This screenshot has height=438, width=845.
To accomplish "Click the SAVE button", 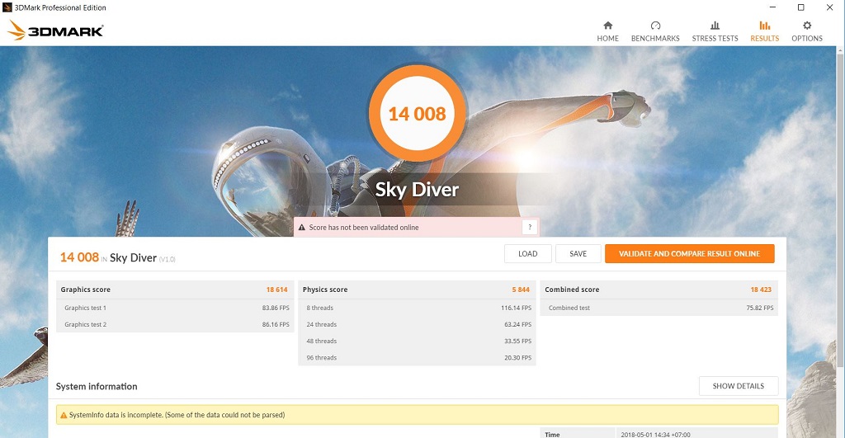I will pyautogui.click(x=578, y=254).
